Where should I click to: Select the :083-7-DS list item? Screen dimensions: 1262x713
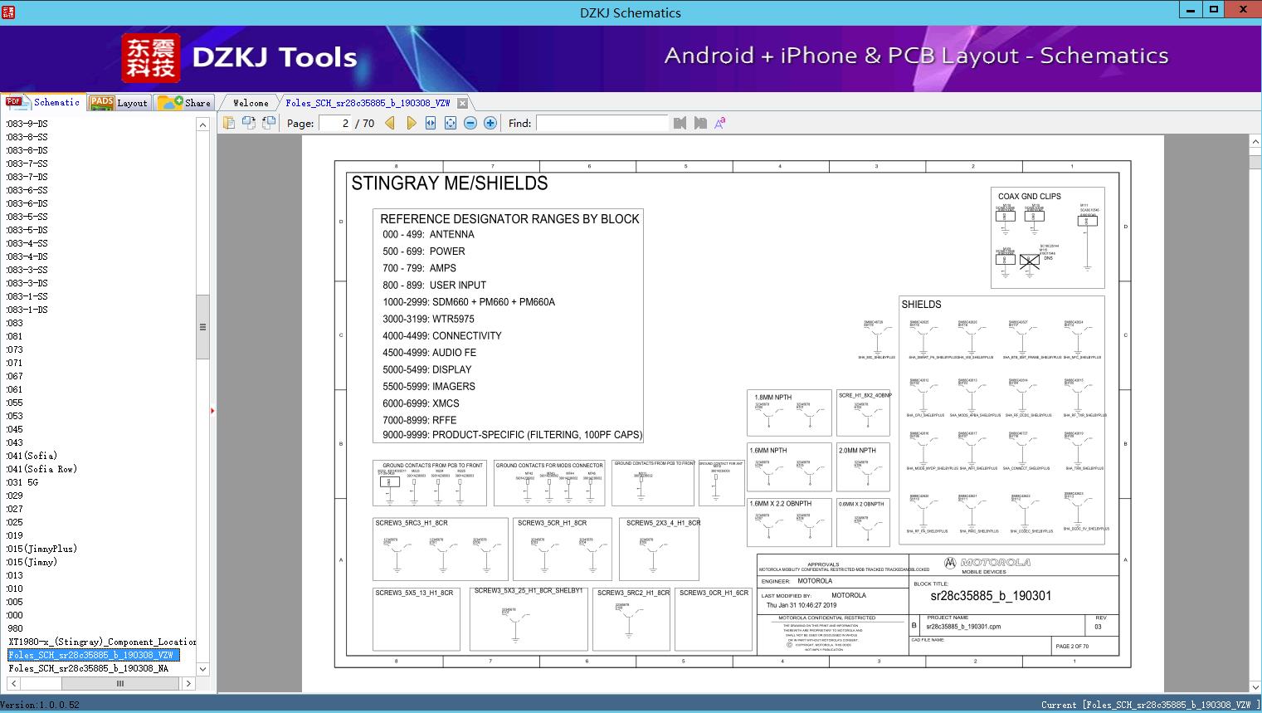tap(27, 177)
